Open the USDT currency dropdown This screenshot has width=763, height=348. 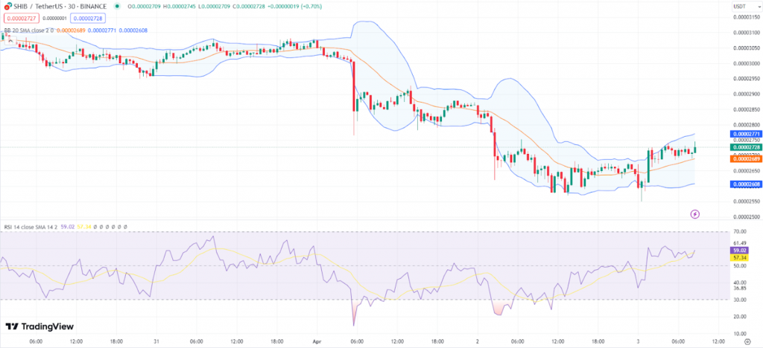740,6
